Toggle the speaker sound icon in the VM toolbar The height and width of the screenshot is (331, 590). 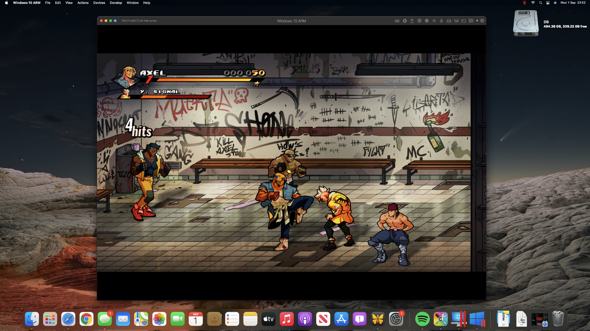click(x=434, y=21)
